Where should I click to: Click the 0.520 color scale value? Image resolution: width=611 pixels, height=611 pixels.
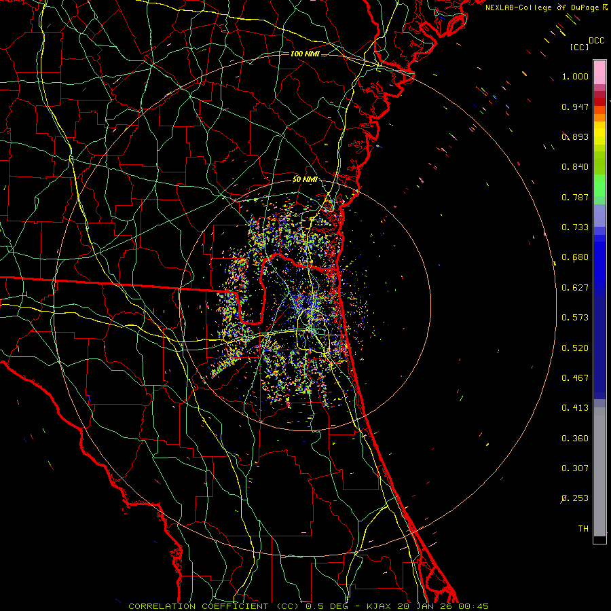(575, 348)
